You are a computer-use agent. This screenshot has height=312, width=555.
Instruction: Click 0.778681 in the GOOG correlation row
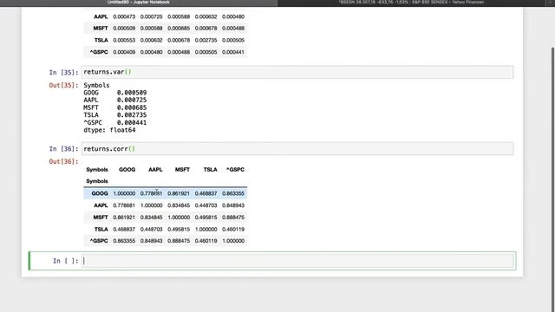[151, 193]
